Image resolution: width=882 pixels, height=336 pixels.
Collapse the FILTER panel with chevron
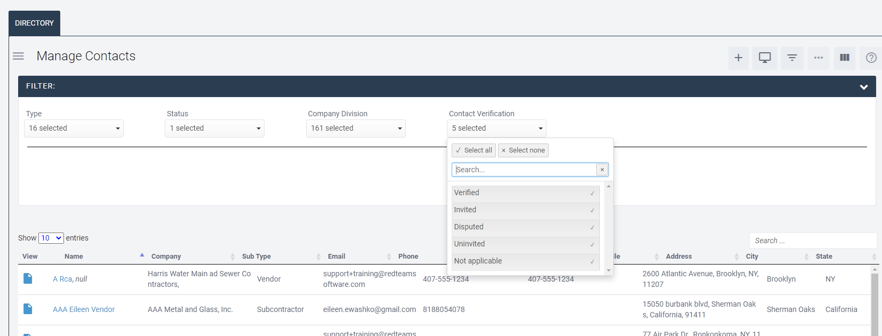[863, 86]
